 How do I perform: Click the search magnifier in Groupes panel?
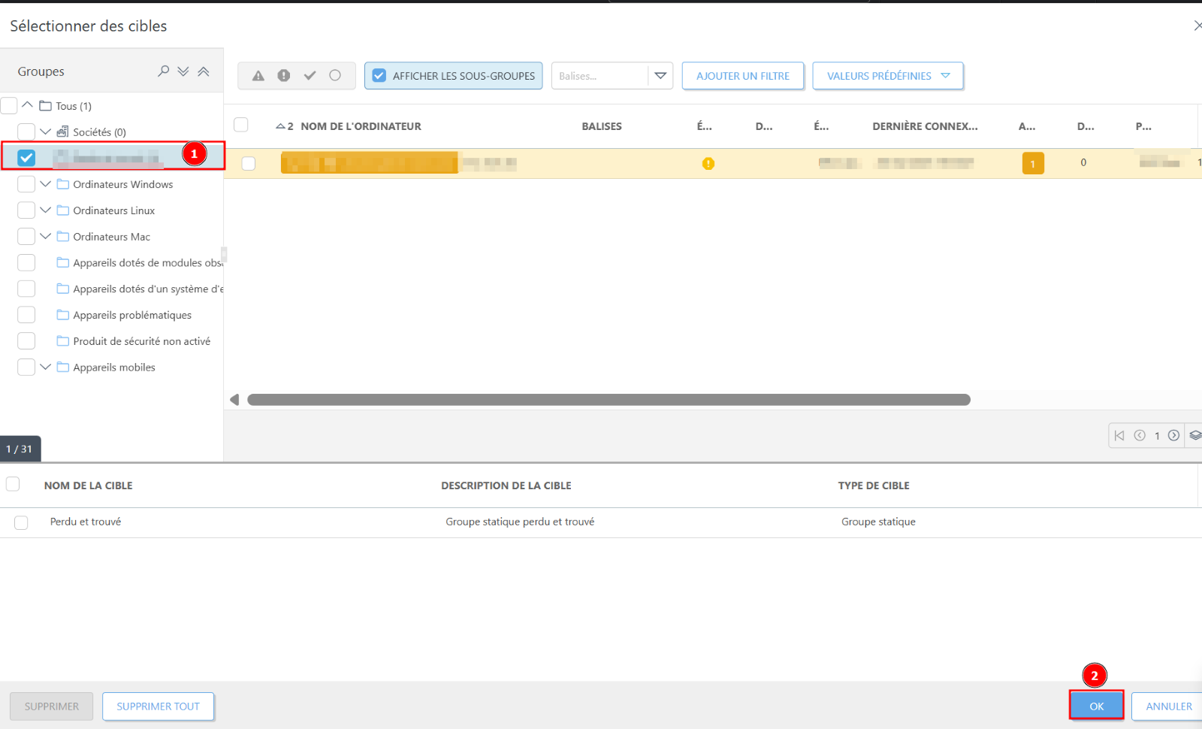pos(163,71)
